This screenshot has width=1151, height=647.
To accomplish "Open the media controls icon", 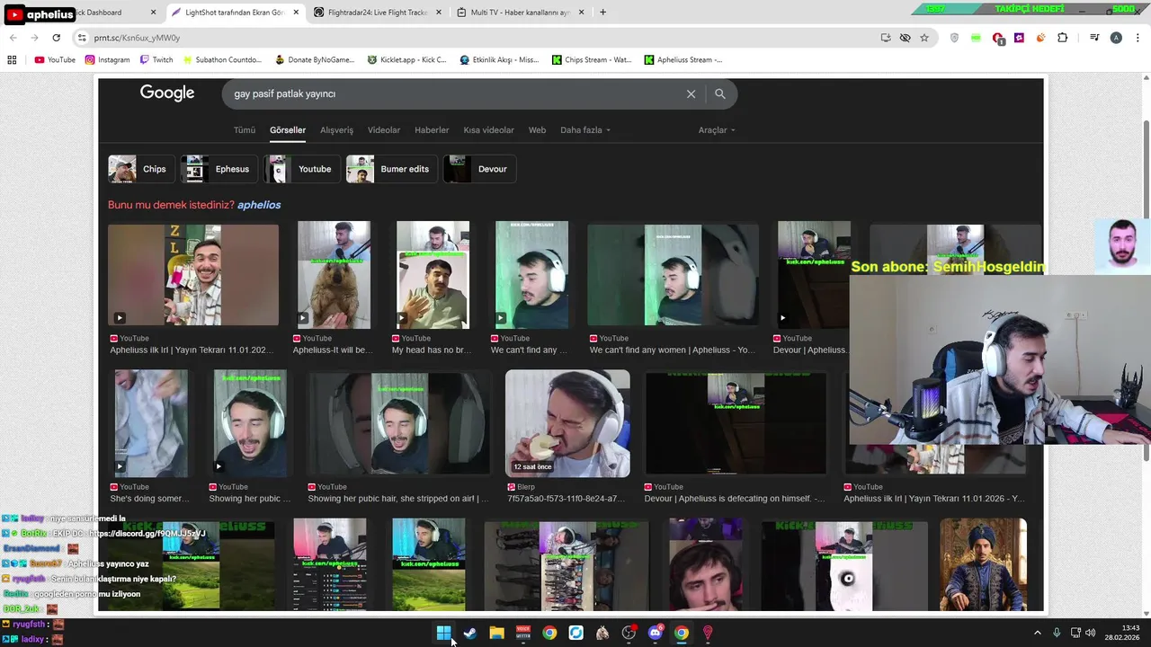I will 1094,38.
